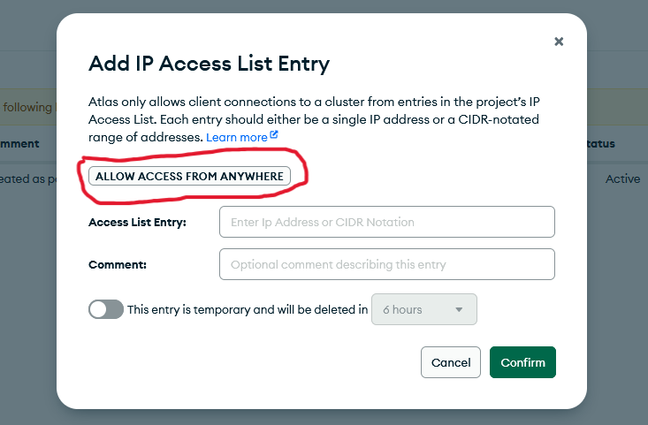Confirm the new IP access list entry
Image resolution: width=648 pixels, height=425 pixels.
522,362
